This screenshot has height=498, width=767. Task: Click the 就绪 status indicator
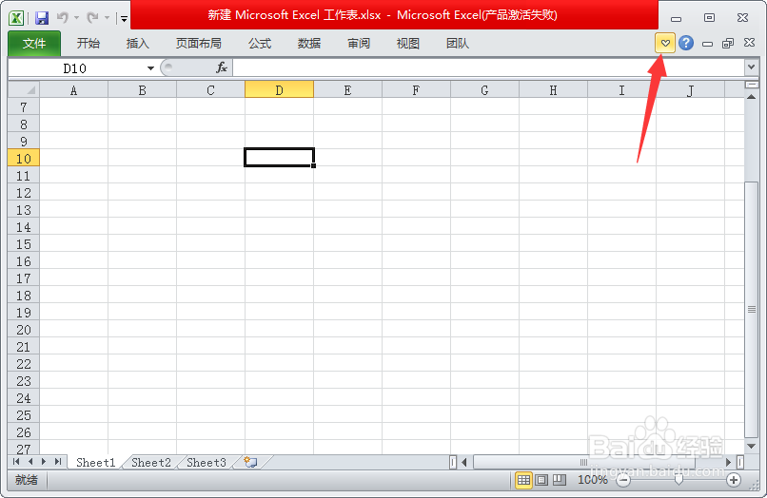tap(27, 480)
